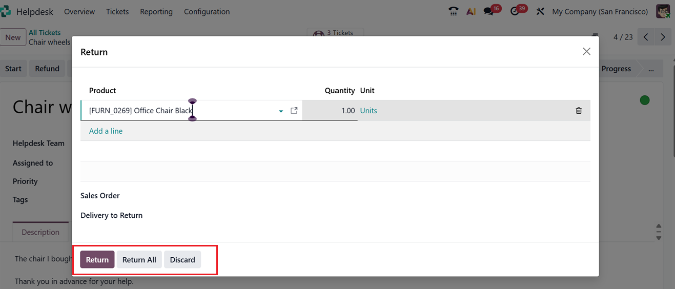Click the Product column header
This screenshot has height=289, width=675.
tap(103, 91)
